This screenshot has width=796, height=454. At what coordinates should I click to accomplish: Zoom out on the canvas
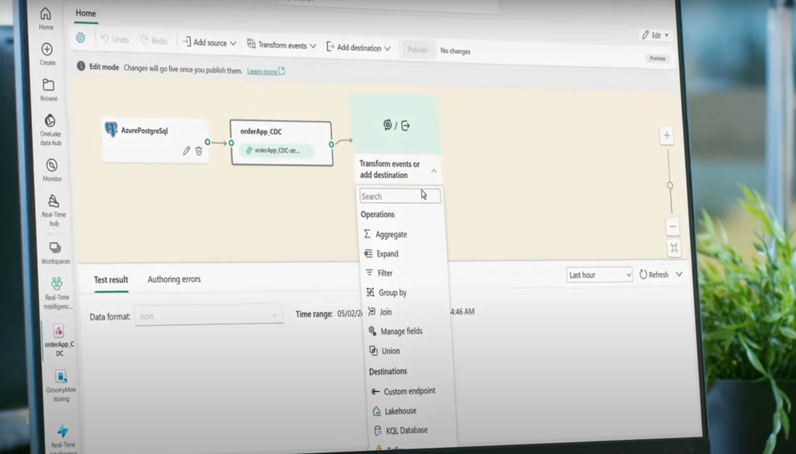point(672,226)
